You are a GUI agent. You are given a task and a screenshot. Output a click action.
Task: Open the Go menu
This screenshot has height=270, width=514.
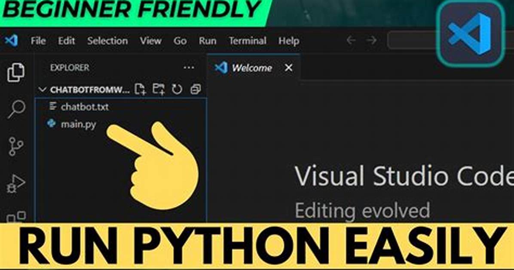point(180,41)
